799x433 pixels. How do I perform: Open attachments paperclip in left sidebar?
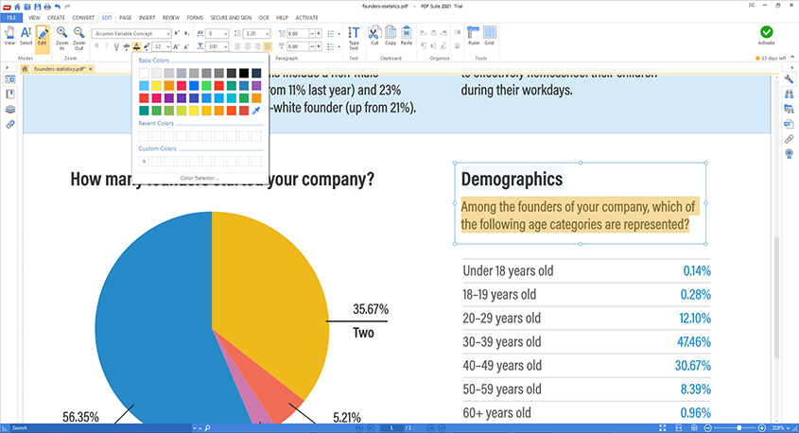click(x=10, y=124)
